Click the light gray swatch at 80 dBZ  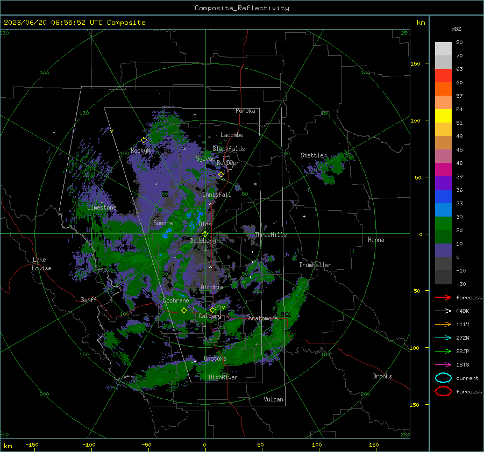tap(443, 49)
